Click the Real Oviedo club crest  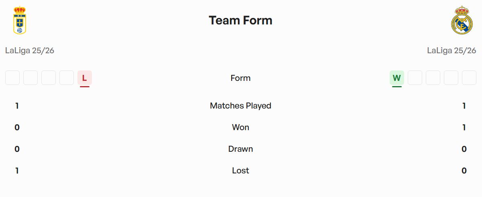point(19,20)
